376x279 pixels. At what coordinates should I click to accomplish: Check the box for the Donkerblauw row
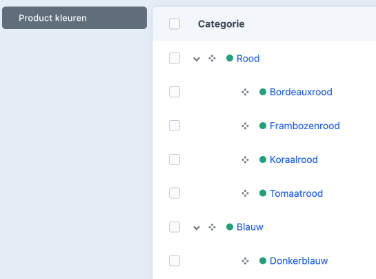click(175, 260)
